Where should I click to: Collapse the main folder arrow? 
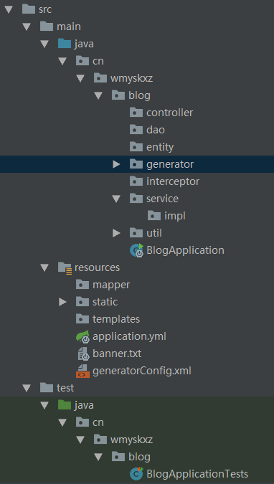click(27, 27)
